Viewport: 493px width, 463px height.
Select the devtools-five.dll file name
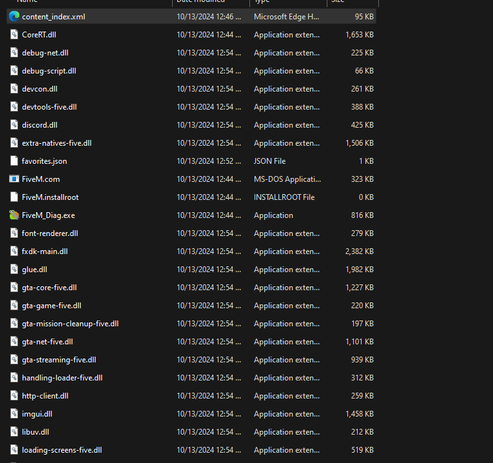coord(50,107)
